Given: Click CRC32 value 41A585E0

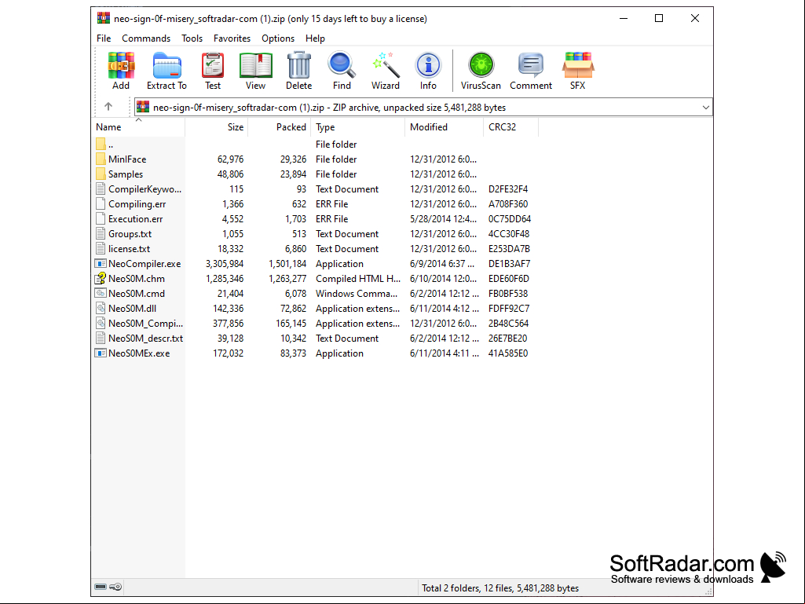Looking at the screenshot, I should [508, 353].
